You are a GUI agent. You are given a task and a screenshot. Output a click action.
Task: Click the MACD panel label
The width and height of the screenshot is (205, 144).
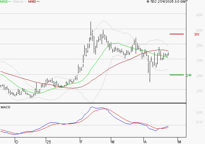[x=6, y=107]
